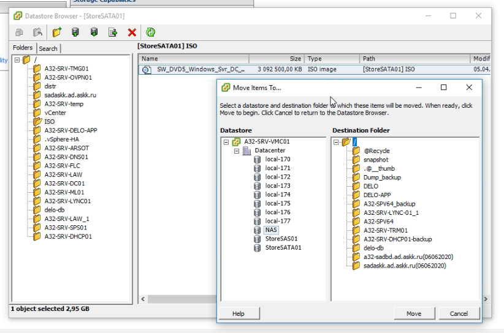504x333 pixels.
Task: Click the create new folder toolbar icon
Action: point(57,32)
